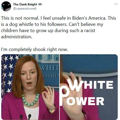Click the bat emoji beside the display name

(40, 4)
